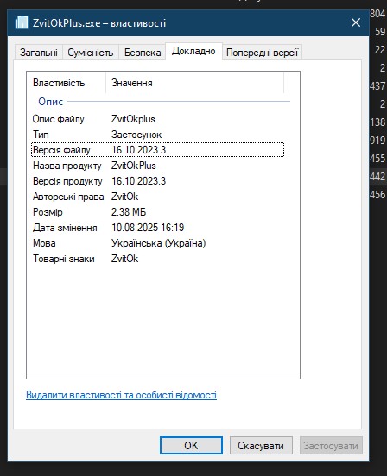
Task: Select the Версія файлу row
Action: pyautogui.click(x=157, y=150)
